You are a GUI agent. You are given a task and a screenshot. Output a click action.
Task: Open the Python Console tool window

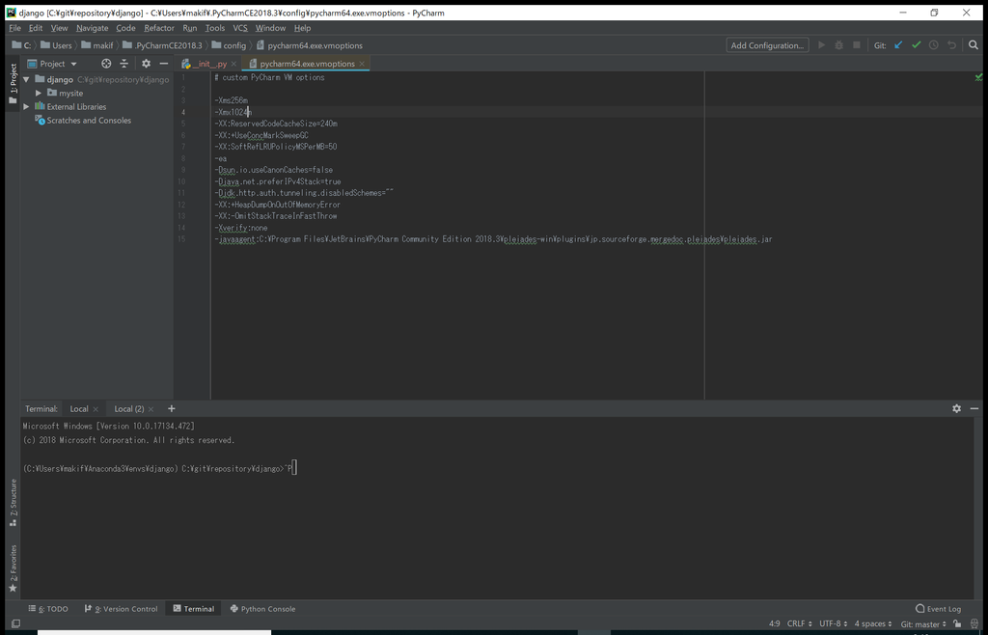click(x=262, y=609)
